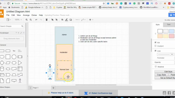Toggle the Line checkbox
This screenshot has width=175, height=98.
[x=156, y=51]
